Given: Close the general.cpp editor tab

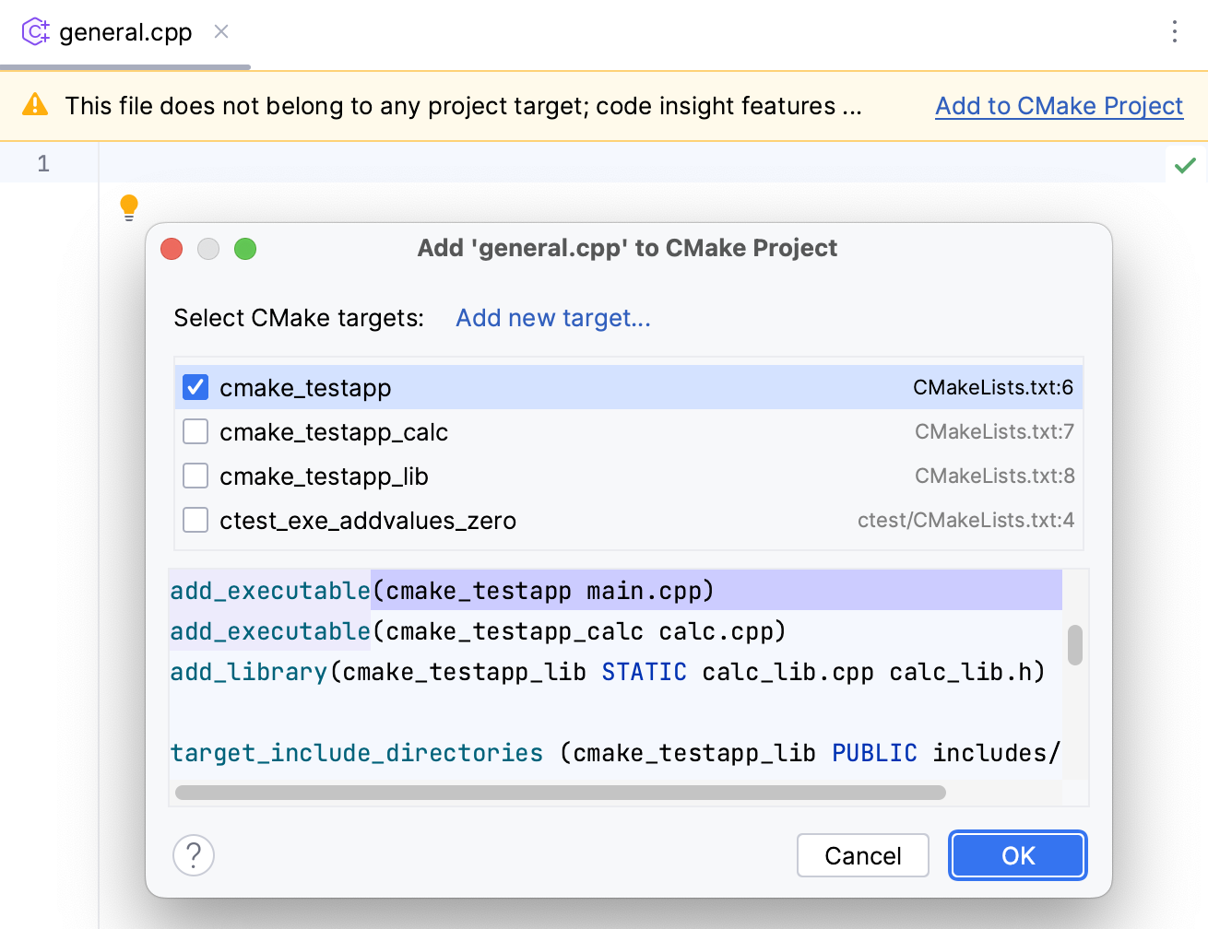Looking at the screenshot, I should coord(220,30).
